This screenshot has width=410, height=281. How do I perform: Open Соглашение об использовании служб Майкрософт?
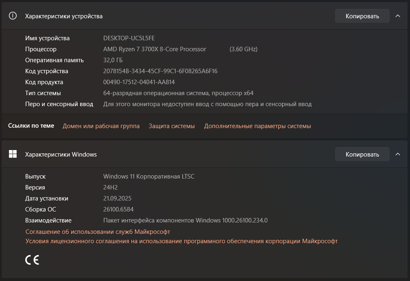click(98, 232)
